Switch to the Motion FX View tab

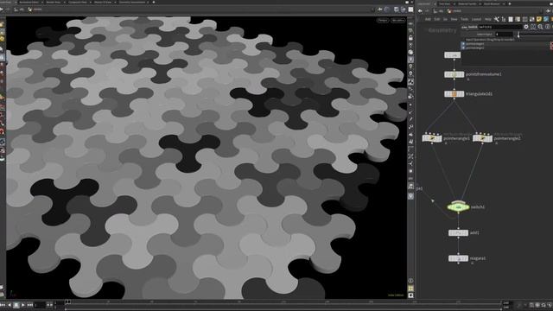pyautogui.click(x=102, y=2)
